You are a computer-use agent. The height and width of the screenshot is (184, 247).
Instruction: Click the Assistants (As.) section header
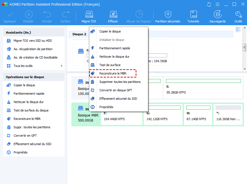pyautogui.click(x=34, y=32)
